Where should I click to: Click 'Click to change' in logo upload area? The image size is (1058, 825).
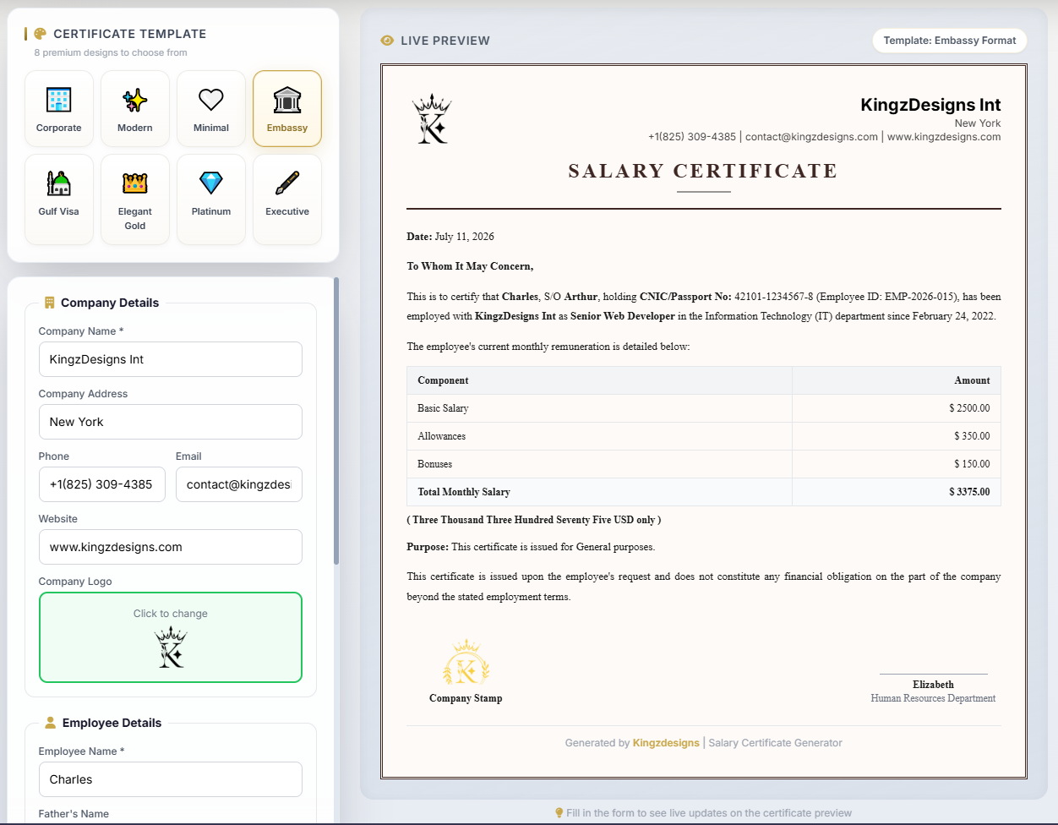click(171, 614)
